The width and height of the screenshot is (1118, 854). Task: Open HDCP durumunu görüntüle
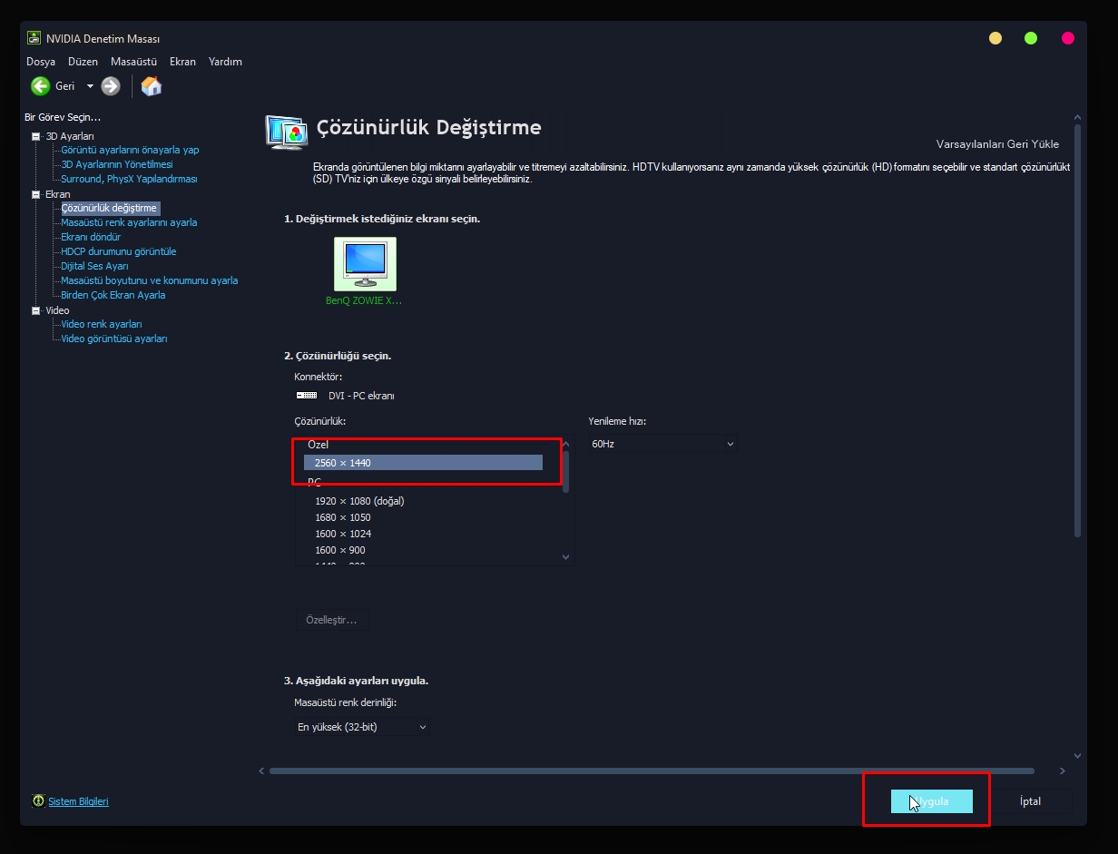click(119, 251)
